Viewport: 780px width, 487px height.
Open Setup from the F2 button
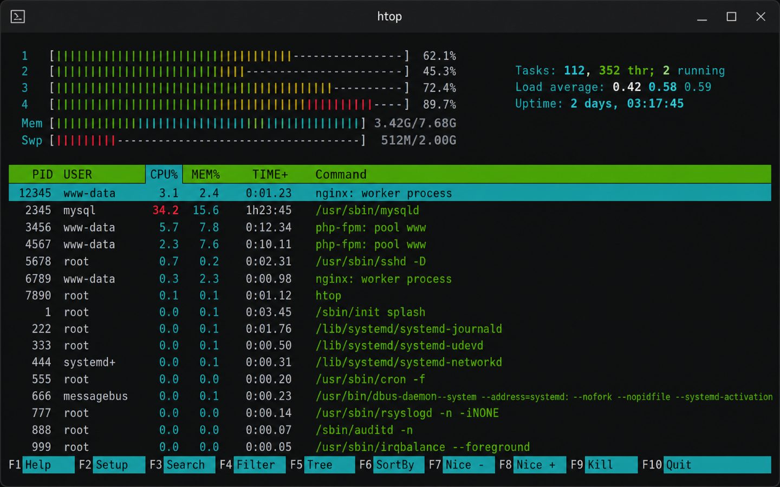[112, 465]
